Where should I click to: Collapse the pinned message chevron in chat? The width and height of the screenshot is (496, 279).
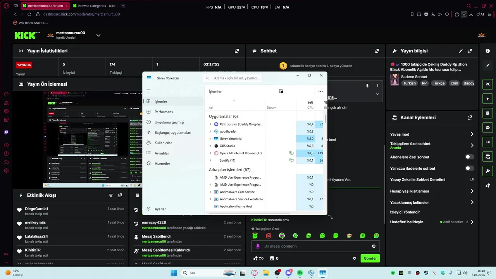point(377,94)
